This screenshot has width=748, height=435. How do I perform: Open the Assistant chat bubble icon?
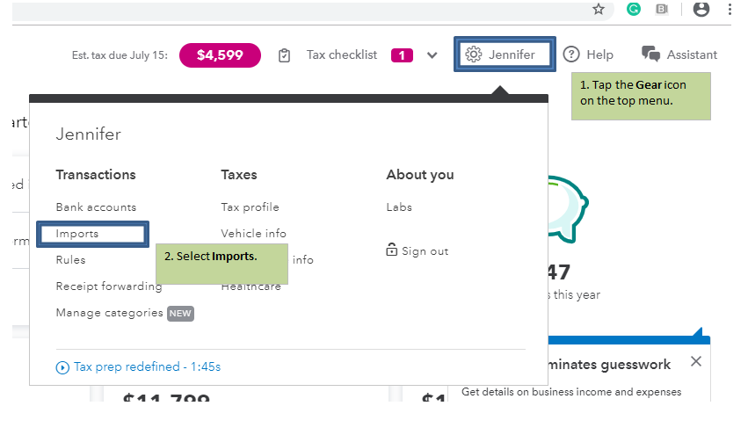[x=651, y=54]
